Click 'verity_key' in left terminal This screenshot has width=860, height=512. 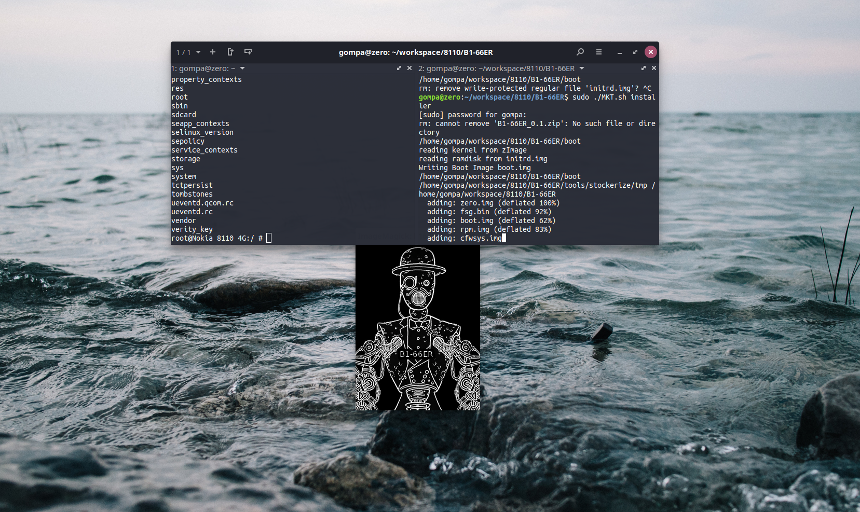[192, 229]
